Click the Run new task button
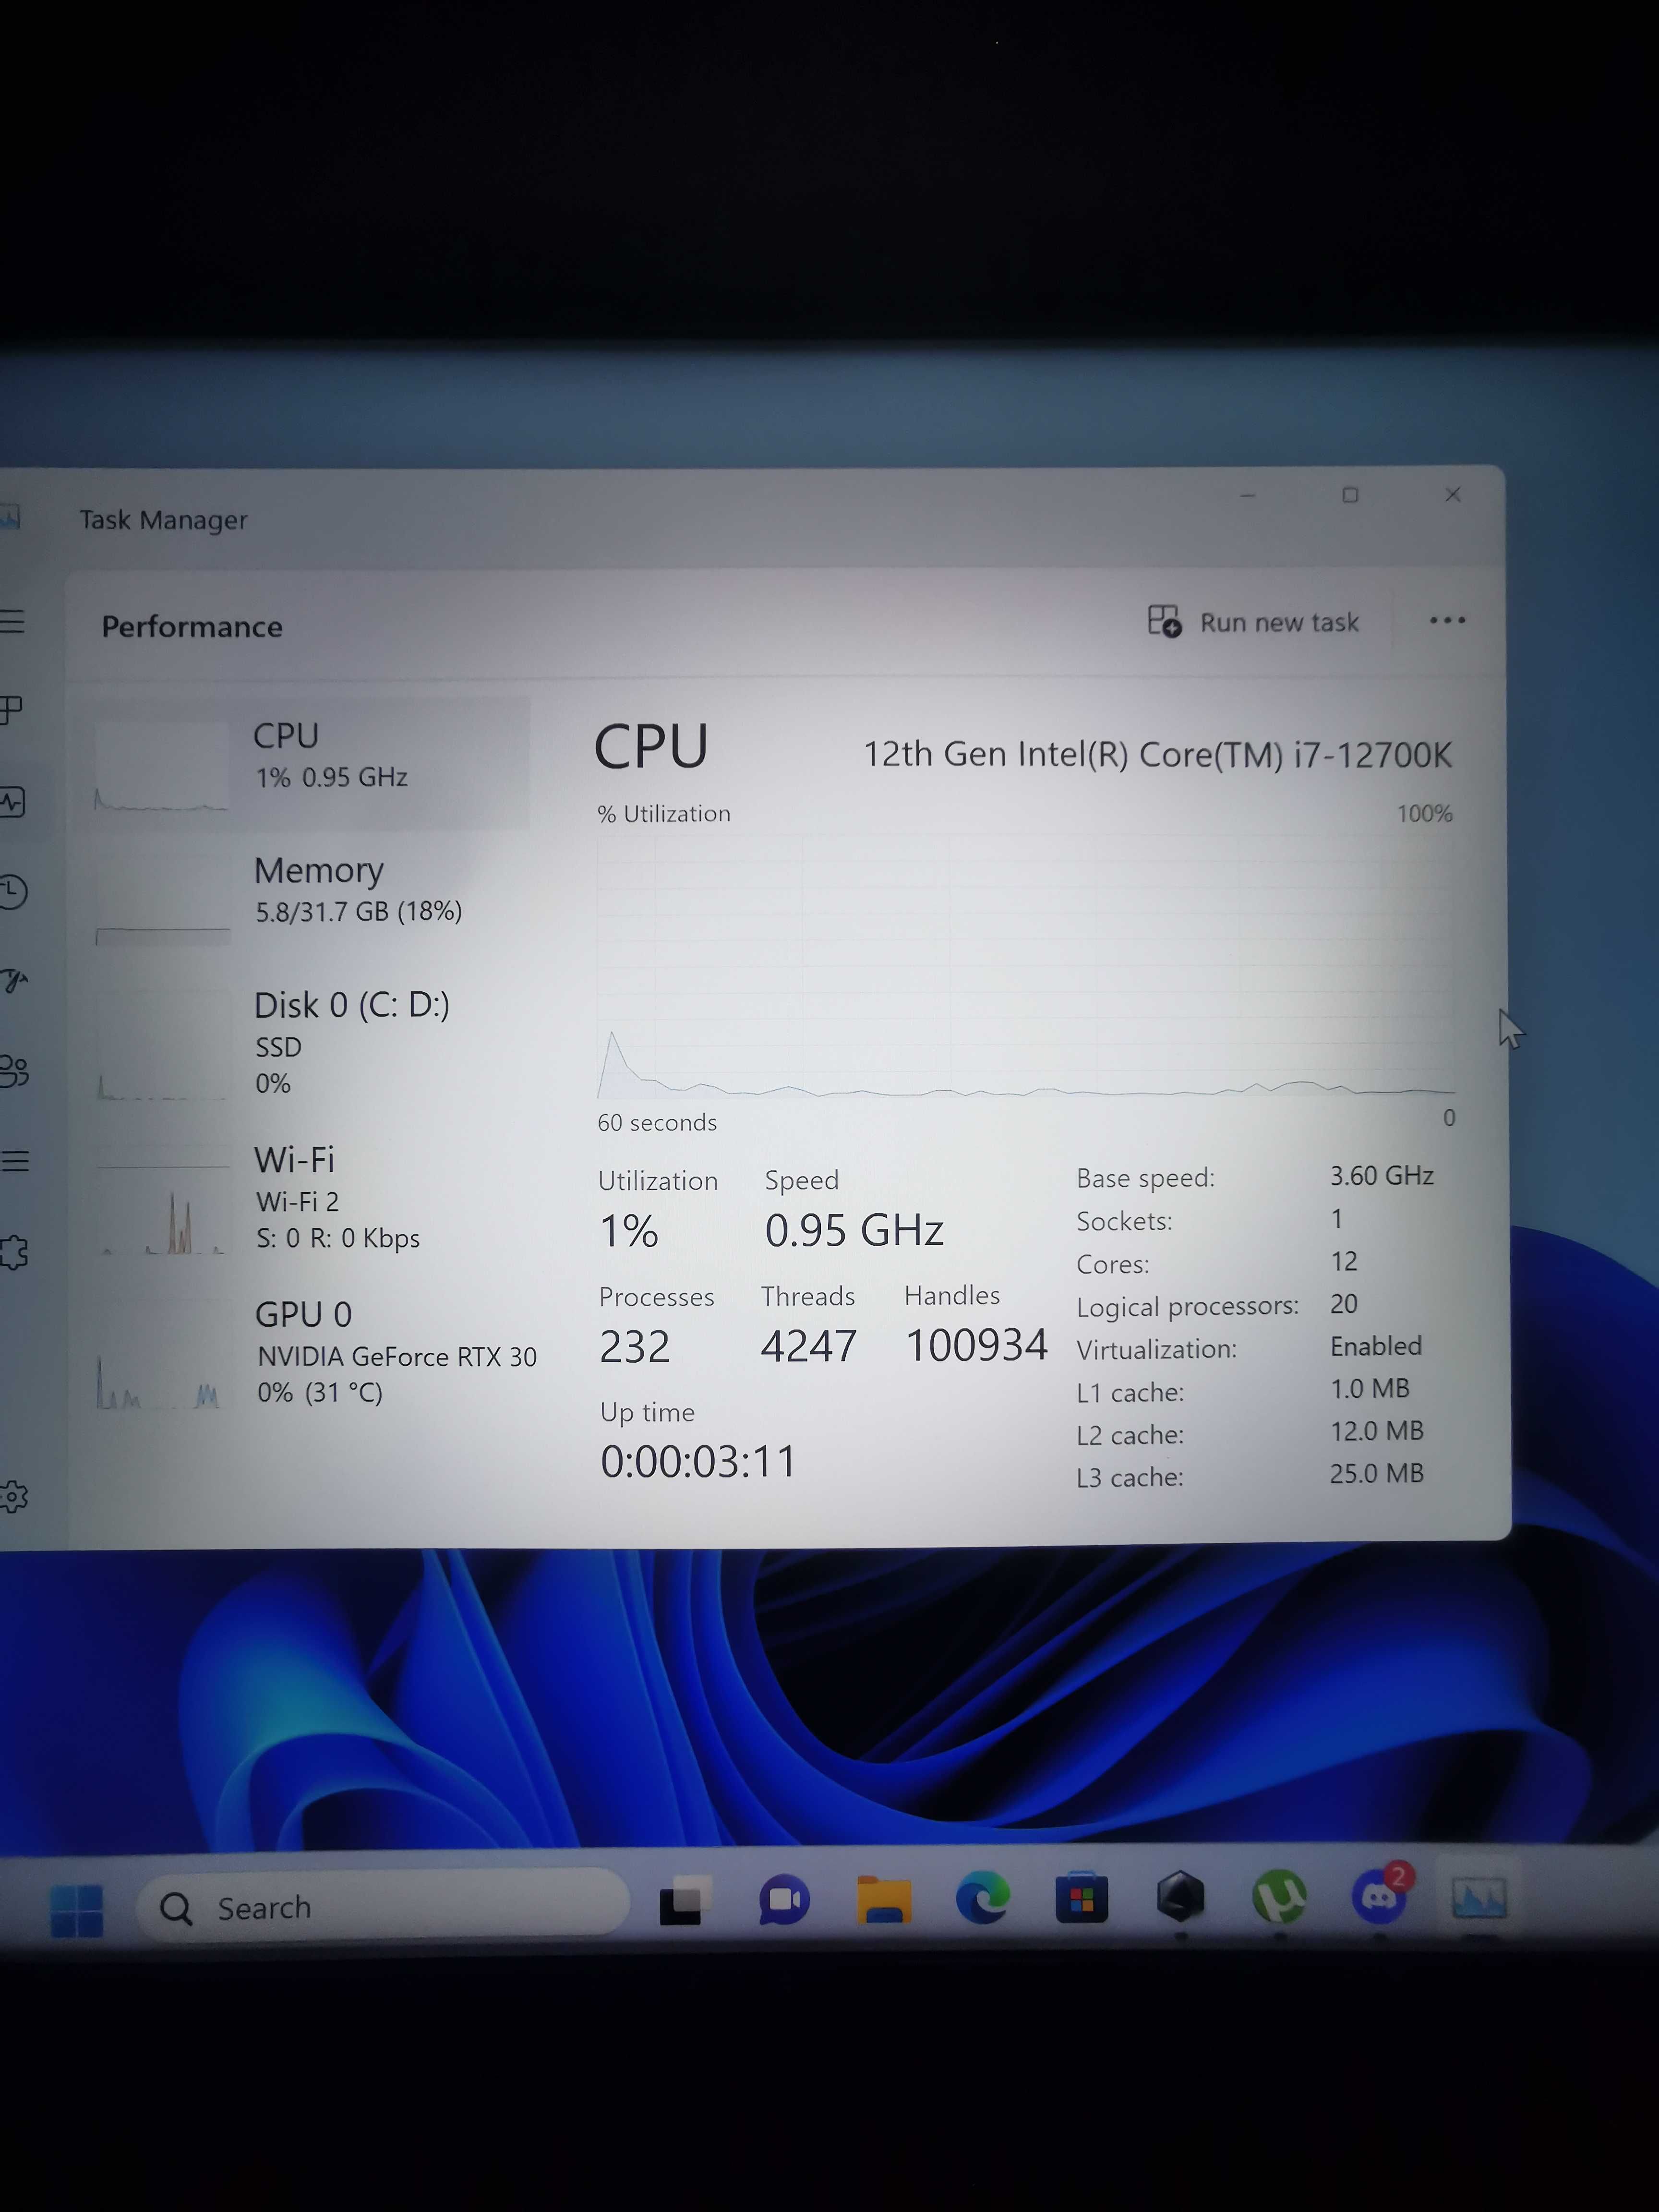This screenshot has height=2212, width=1659. coord(1253,622)
